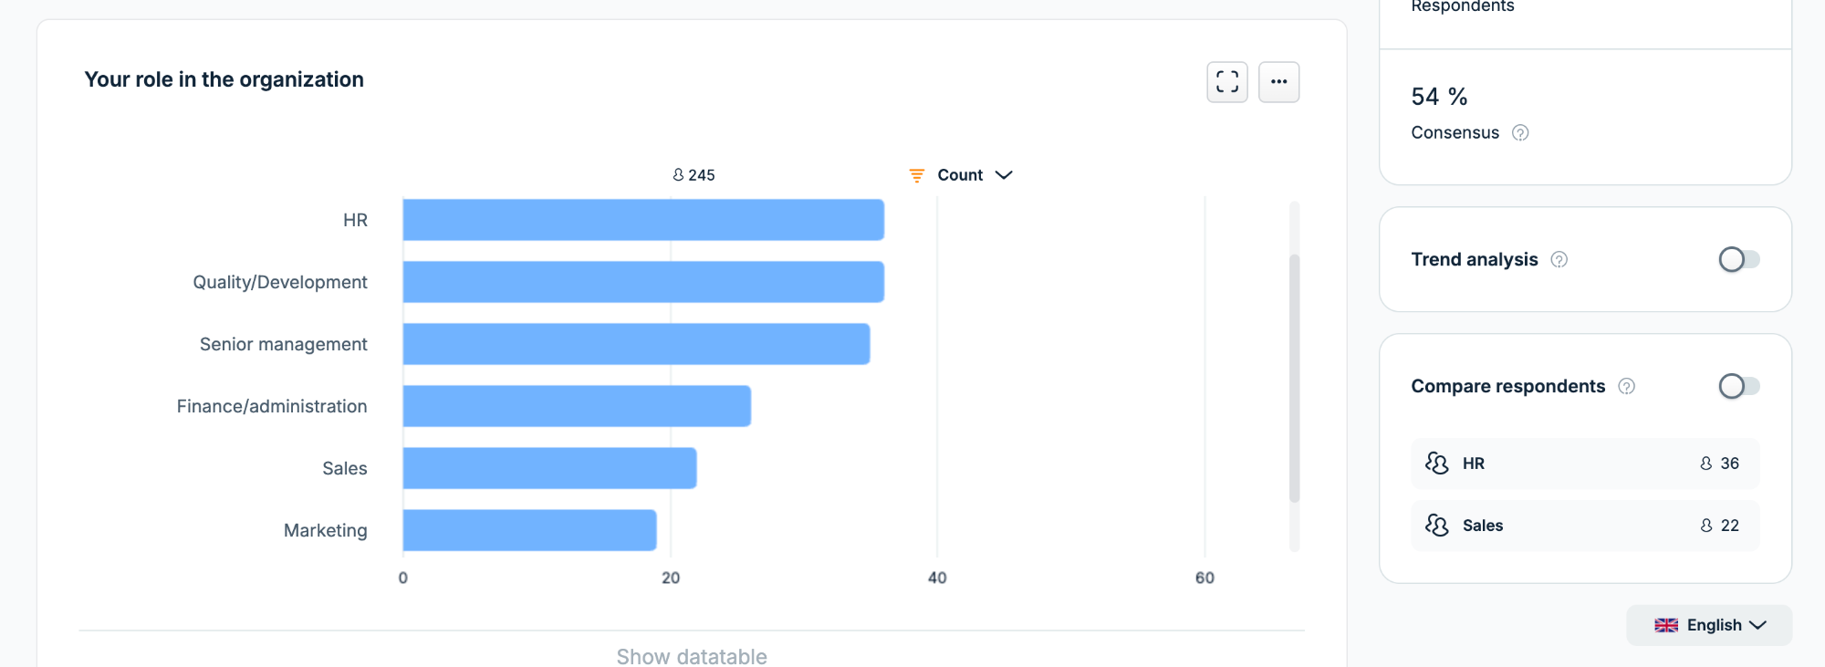
Task: Click the Senior management bar
Action: pos(636,344)
